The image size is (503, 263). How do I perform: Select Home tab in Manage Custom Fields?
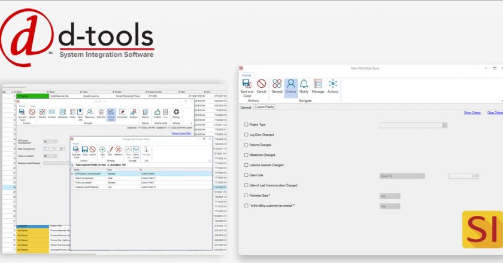click(75, 144)
